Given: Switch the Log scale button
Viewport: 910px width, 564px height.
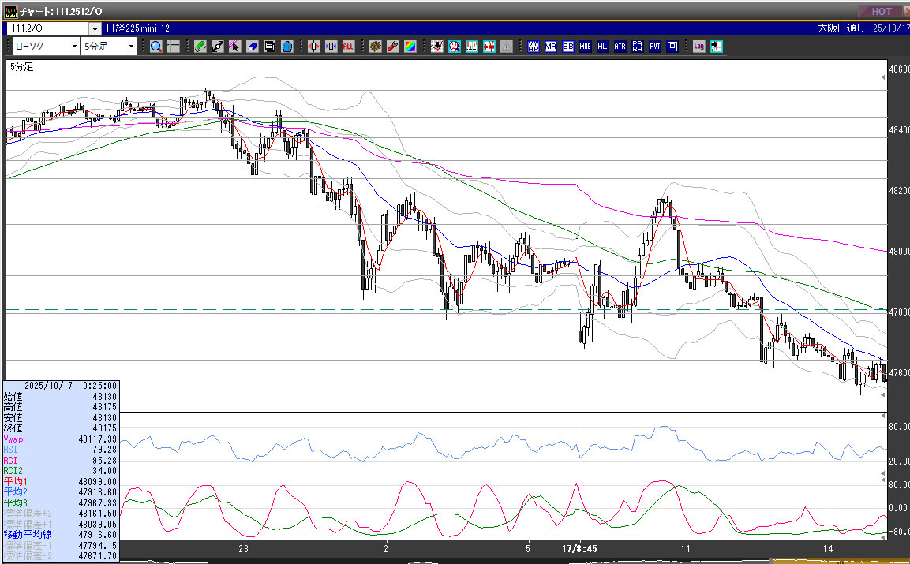Looking at the screenshot, I should pos(699,47).
